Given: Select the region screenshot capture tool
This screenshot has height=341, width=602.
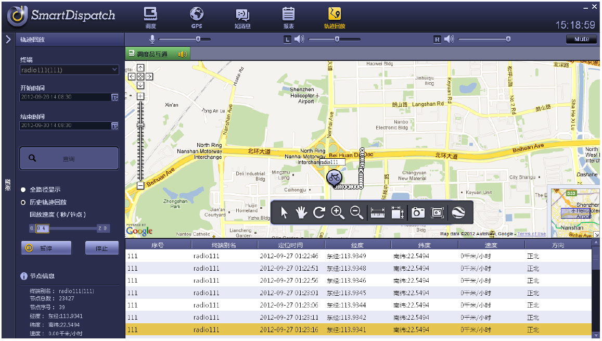Looking at the screenshot, I should pos(437,212).
